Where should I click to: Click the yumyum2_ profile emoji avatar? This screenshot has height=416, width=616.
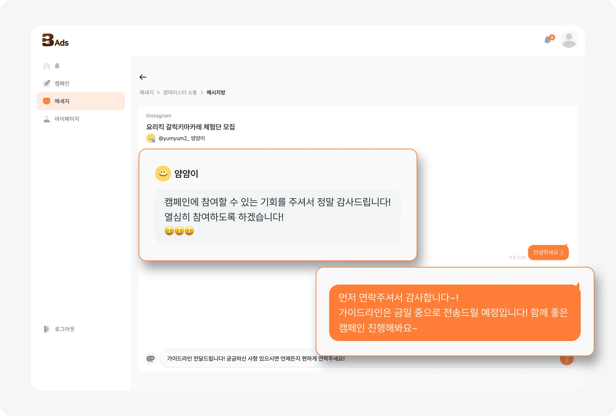(x=151, y=138)
